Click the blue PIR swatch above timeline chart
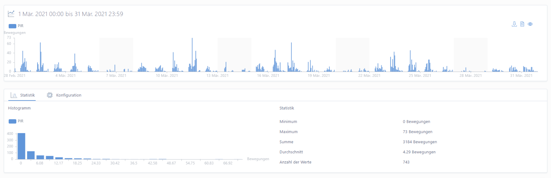551x178 pixels. point(13,26)
